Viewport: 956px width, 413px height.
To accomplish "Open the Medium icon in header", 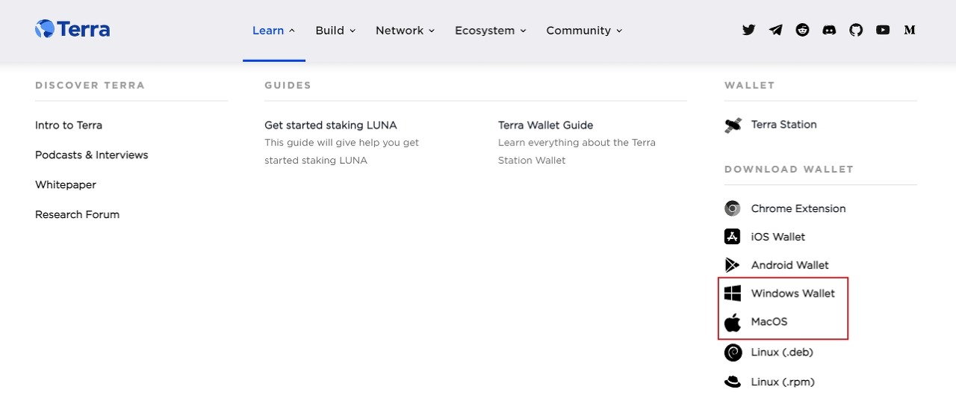I will point(910,30).
